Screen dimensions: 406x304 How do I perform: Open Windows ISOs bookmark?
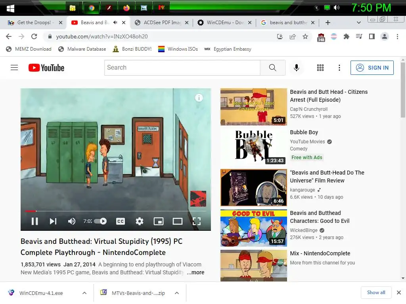(x=178, y=49)
